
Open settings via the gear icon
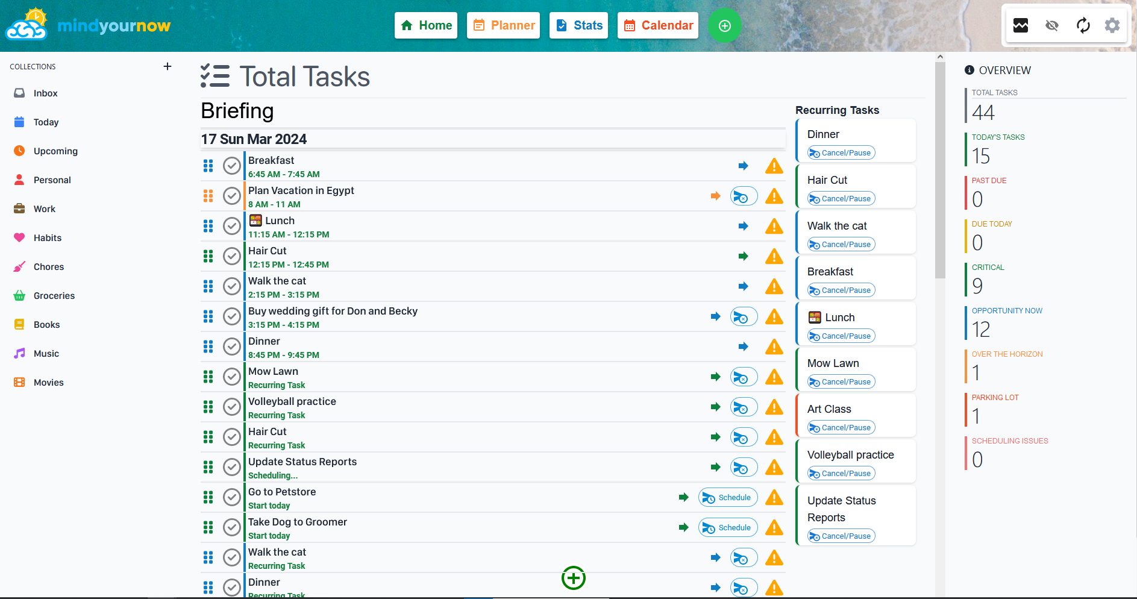[1112, 25]
